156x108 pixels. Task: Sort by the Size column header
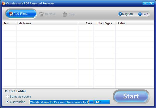[x=86, y=23]
